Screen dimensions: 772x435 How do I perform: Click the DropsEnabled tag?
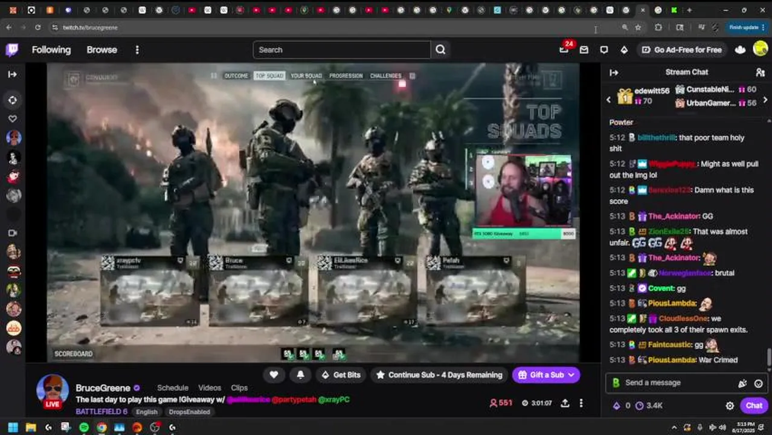pos(189,412)
